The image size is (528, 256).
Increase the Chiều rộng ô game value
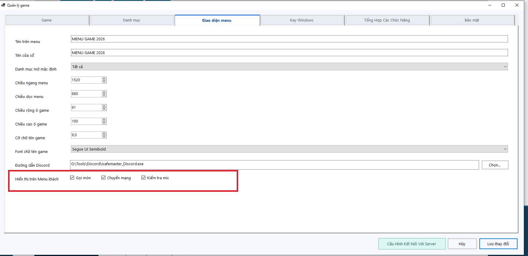coord(104,106)
